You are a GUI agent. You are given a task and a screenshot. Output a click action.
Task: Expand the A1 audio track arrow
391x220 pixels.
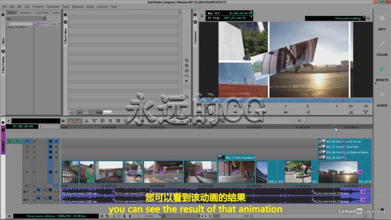point(24,192)
